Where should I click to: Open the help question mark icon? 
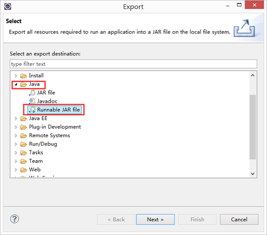14,219
